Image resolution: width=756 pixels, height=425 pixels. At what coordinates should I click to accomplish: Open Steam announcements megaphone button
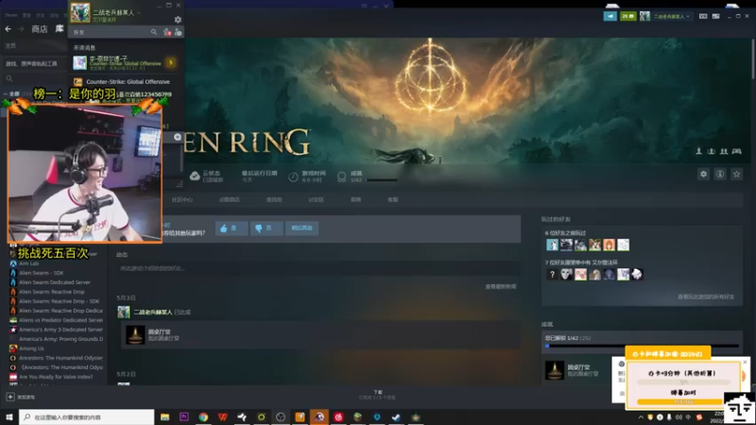(x=610, y=16)
